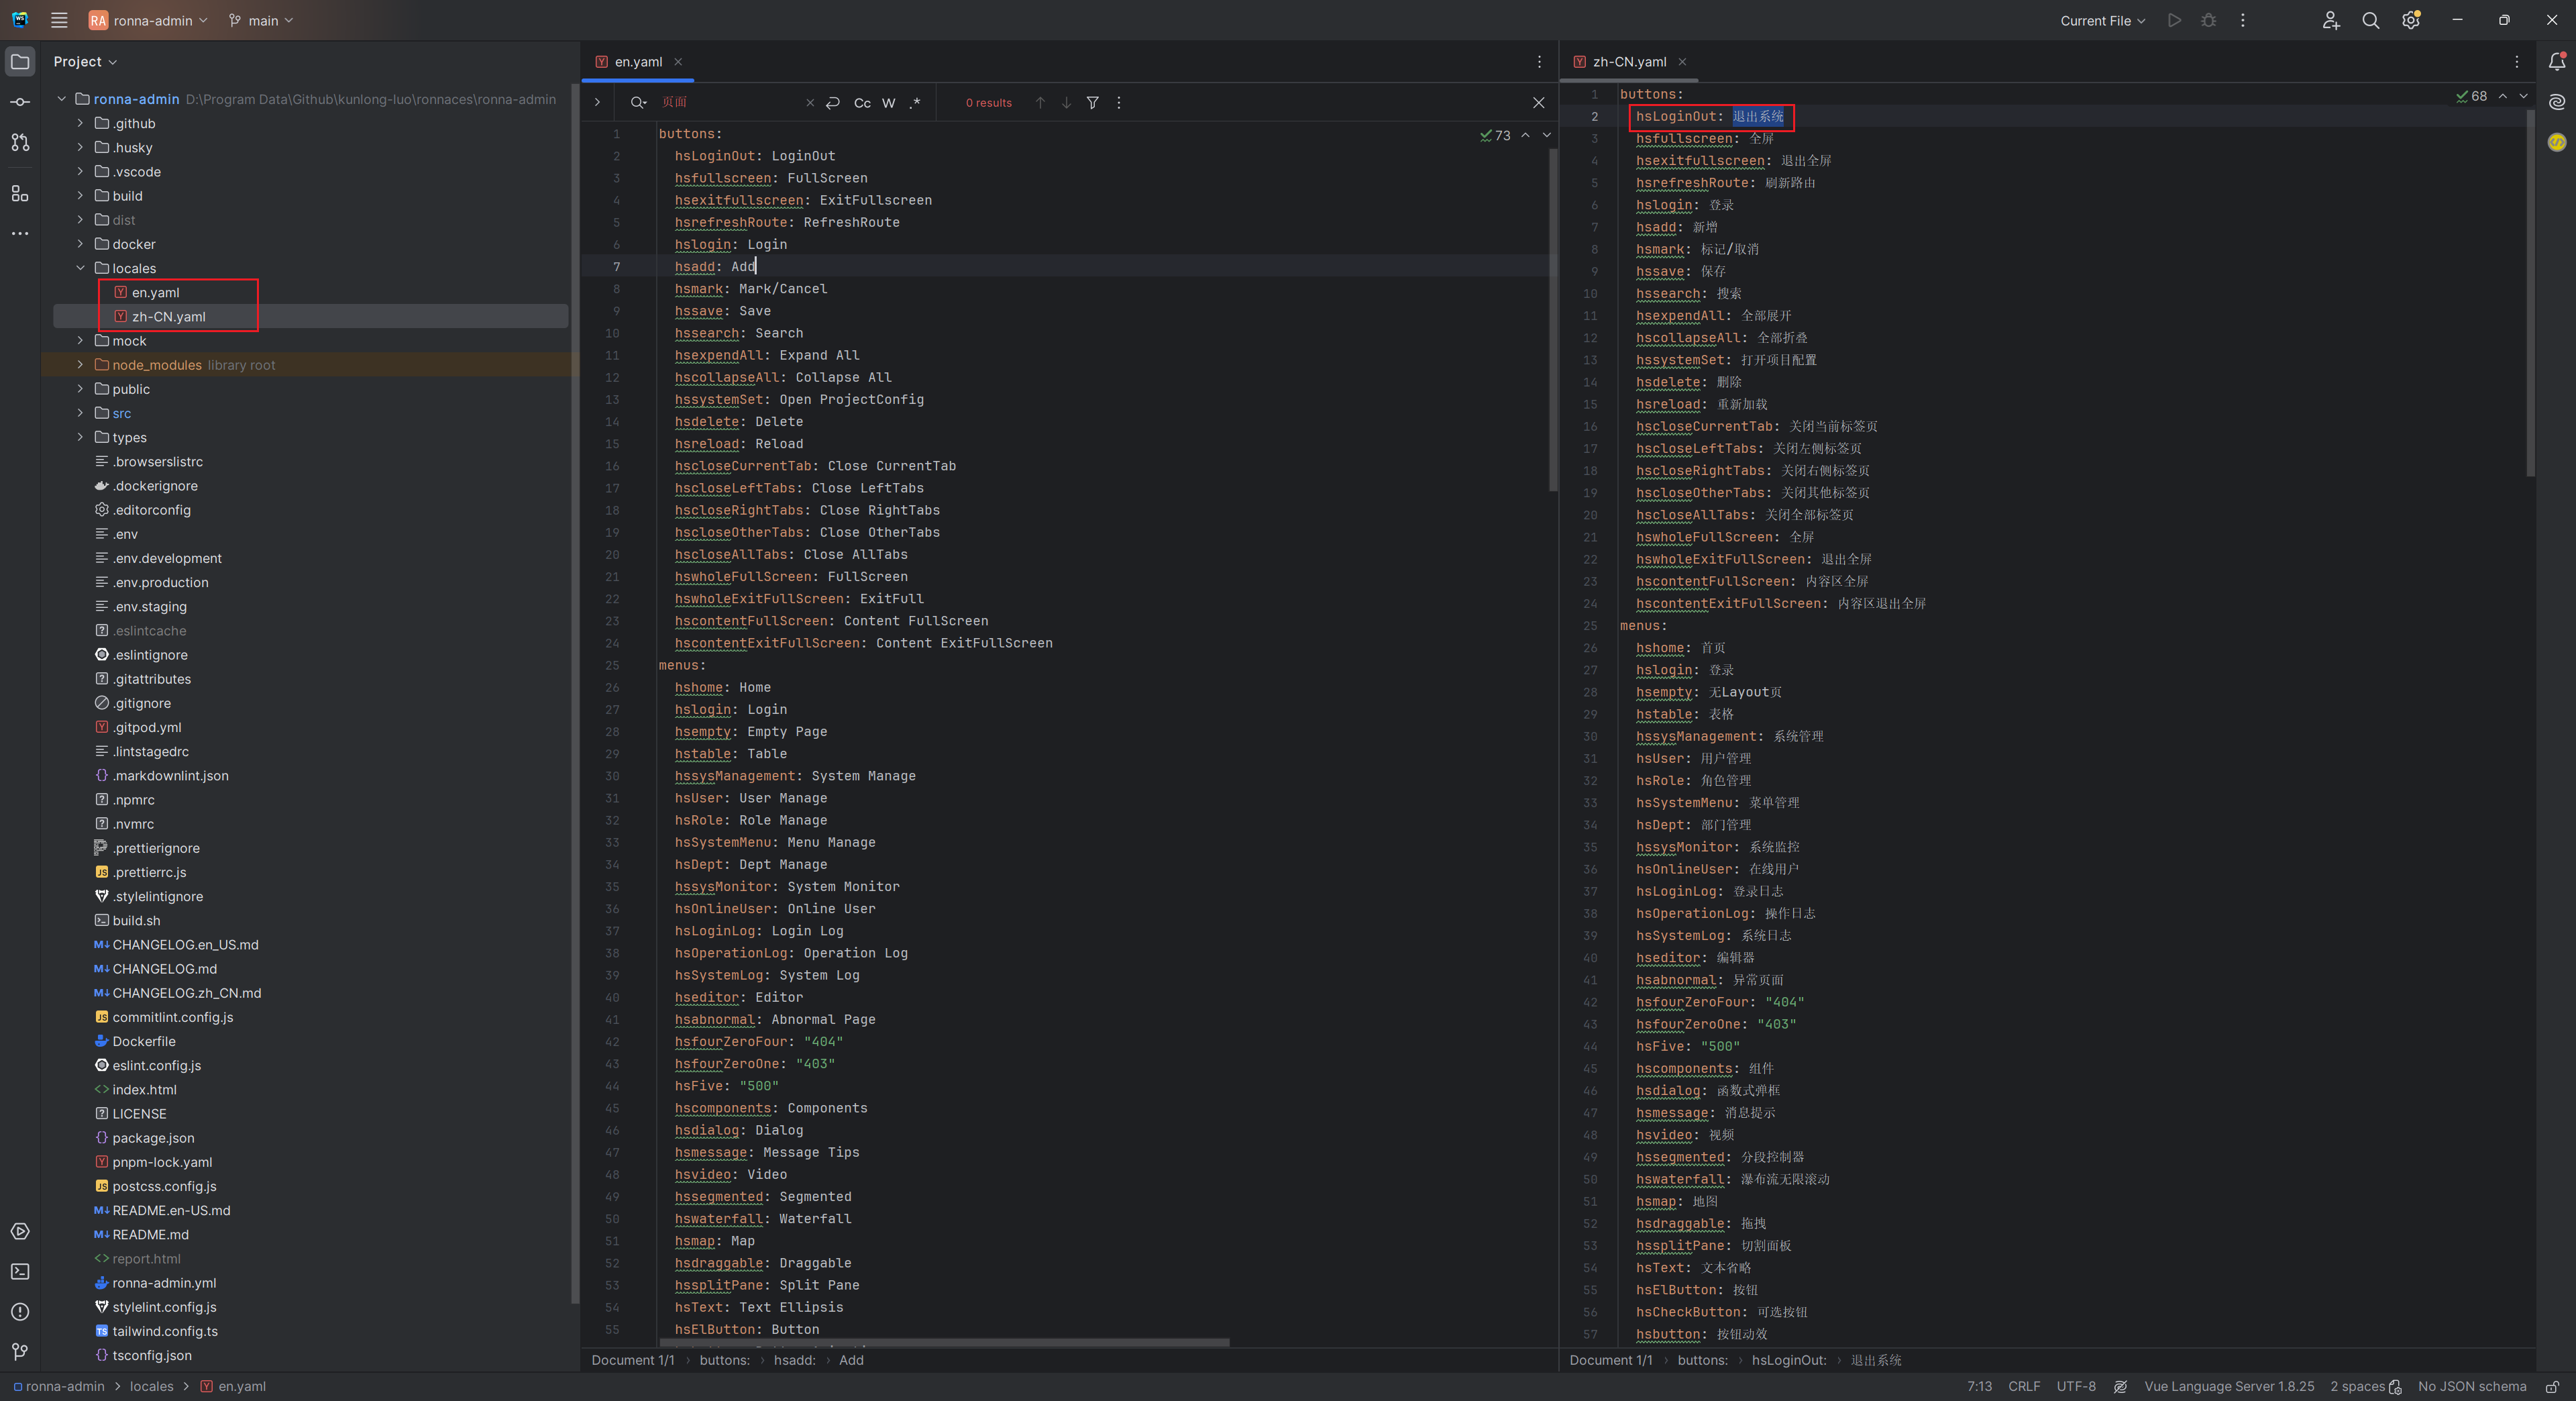Open the Problems tool window
The width and height of the screenshot is (2576, 1401).
20,1311
